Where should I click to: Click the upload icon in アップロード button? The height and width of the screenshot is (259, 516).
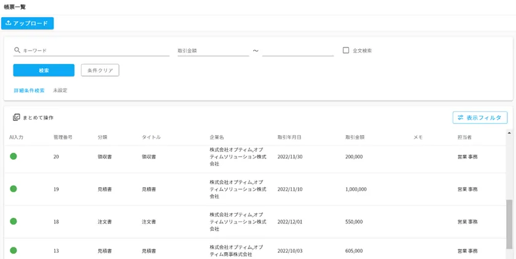click(8, 23)
